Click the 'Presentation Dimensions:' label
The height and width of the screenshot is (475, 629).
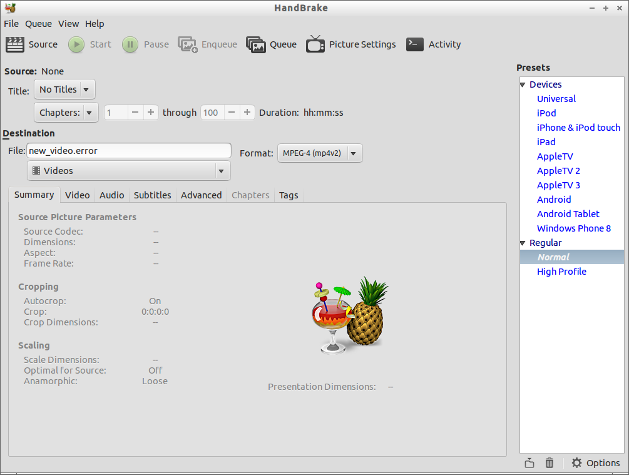coord(322,387)
